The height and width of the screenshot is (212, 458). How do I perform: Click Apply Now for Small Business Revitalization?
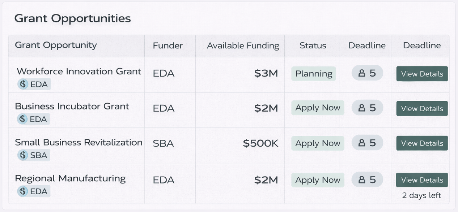coord(318,143)
